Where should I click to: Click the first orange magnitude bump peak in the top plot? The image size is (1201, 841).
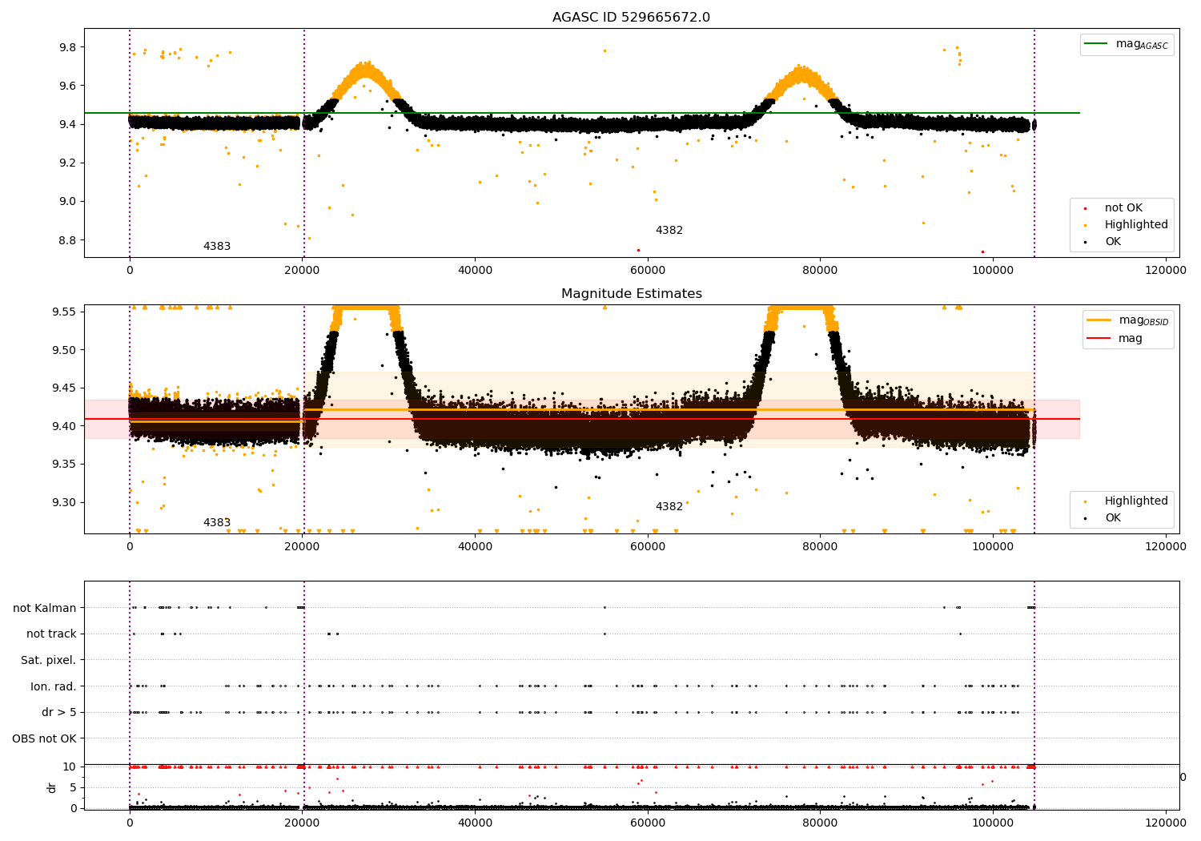tap(366, 69)
